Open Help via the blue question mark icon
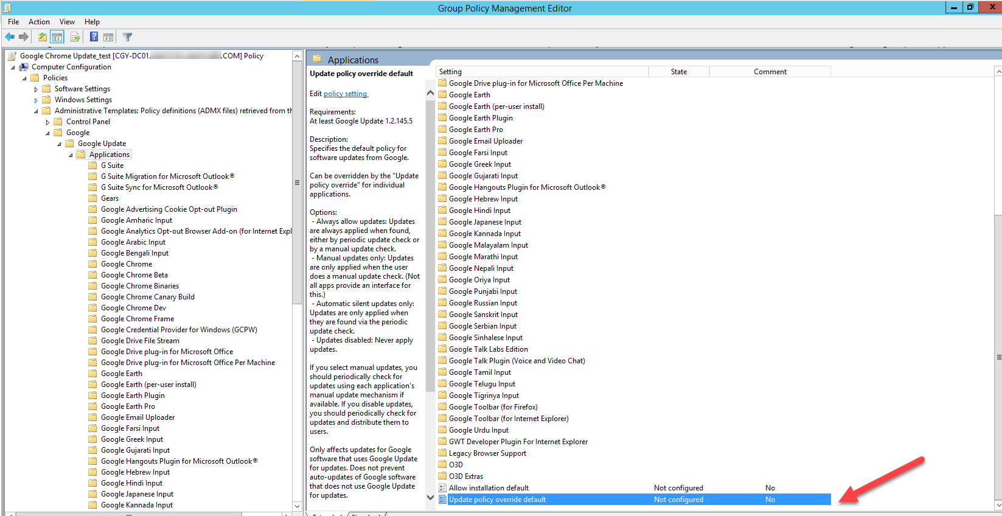The width and height of the screenshot is (1002, 516). [x=94, y=37]
